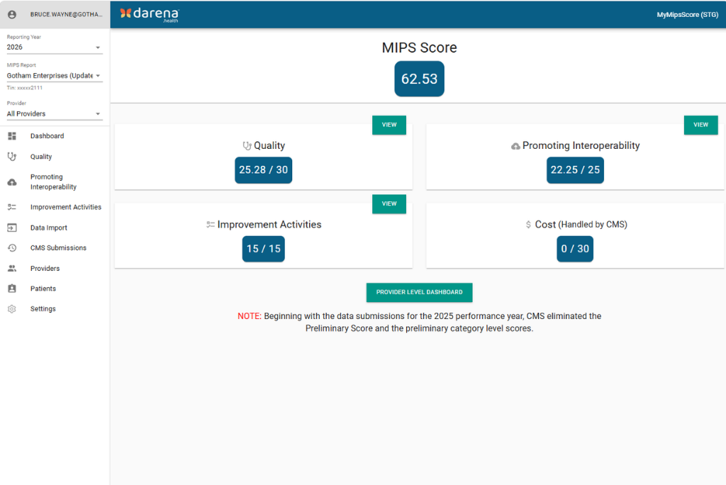Image resolution: width=726 pixels, height=485 pixels.
Task: Click the 15 / 15 score badge
Action: [264, 249]
